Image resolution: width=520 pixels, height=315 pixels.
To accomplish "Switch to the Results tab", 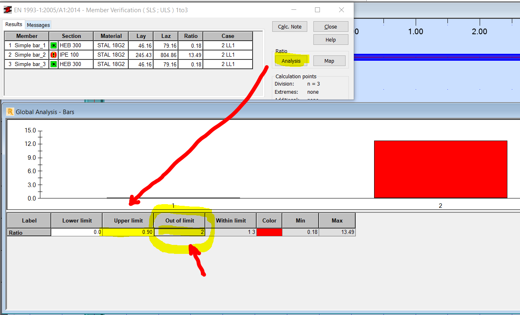I will pos(13,24).
